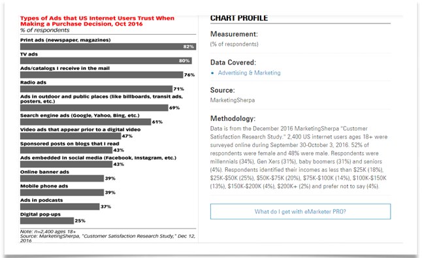This screenshot has width=422, height=258.
Task: Click the 'What do I get with eMarketer PRO?' button
Action: point(300,212)
